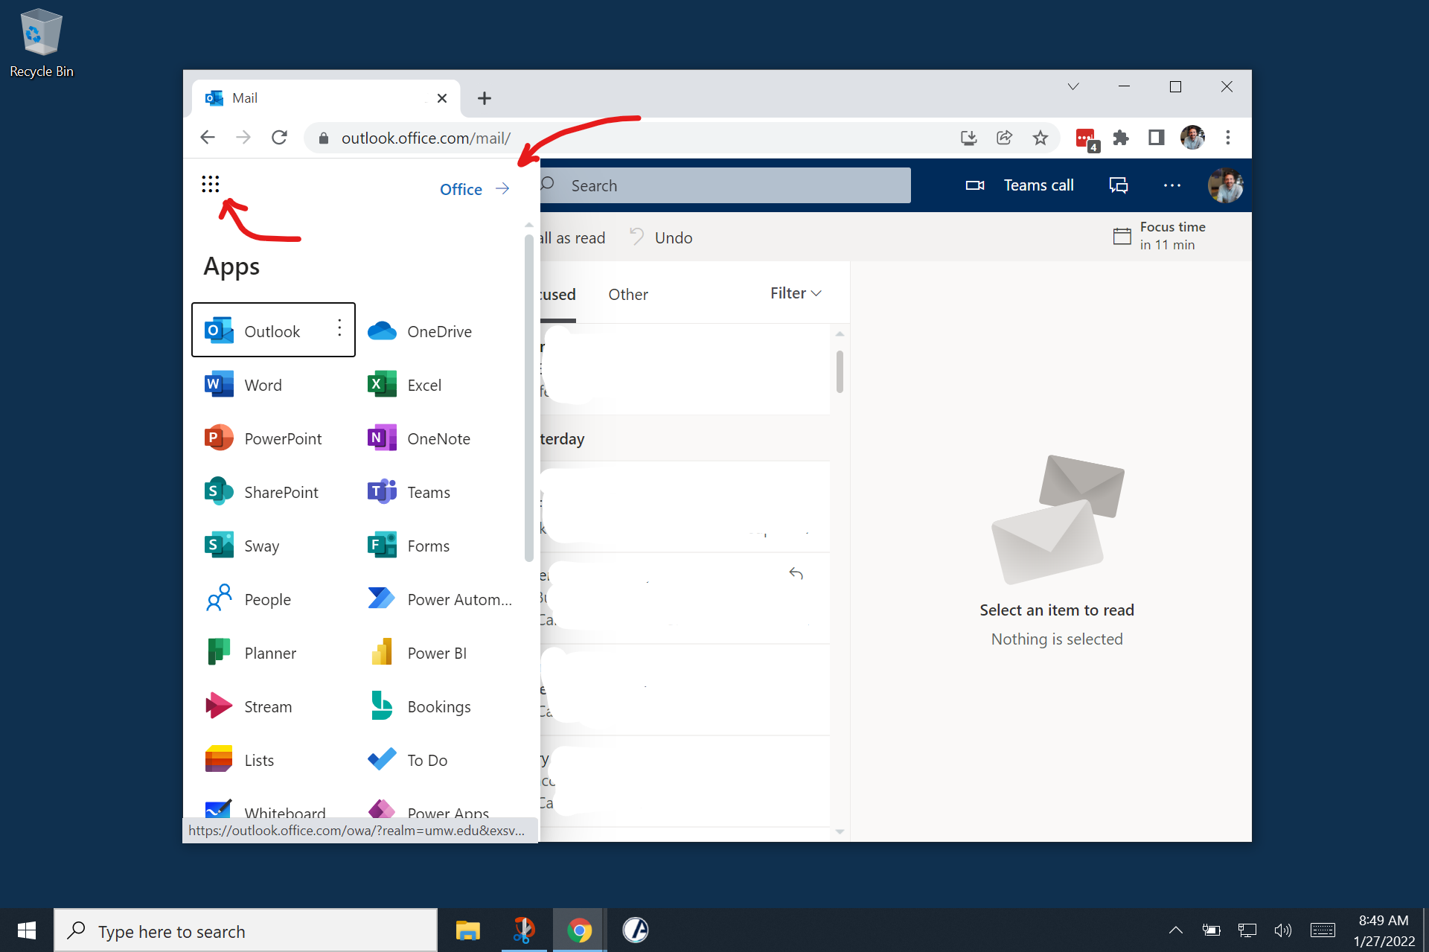
Task: Click the message list scrollbar thumb
Action: pyautogui.click(x=840, y=371)
